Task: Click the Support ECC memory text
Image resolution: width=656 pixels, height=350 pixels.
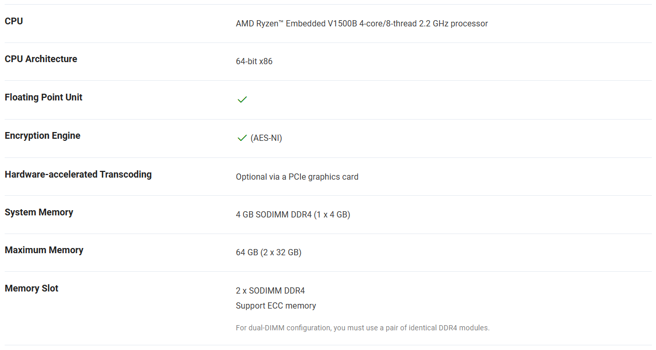Action: [276, 306]
